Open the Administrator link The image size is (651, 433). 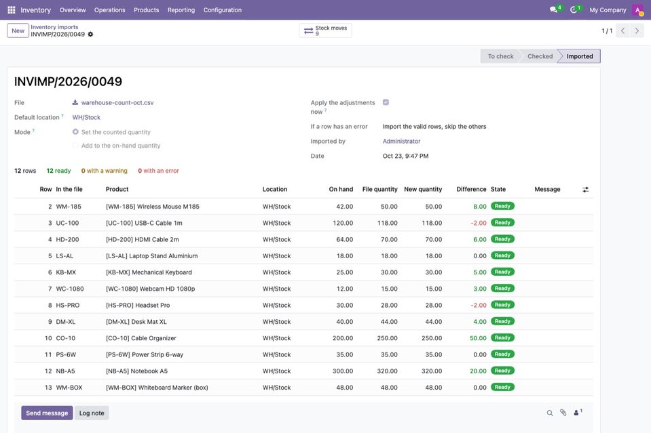point(401,142)
